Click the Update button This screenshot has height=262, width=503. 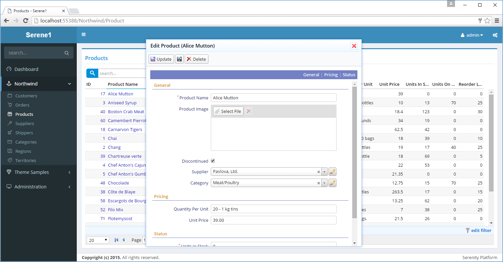[x=161, y=59]
